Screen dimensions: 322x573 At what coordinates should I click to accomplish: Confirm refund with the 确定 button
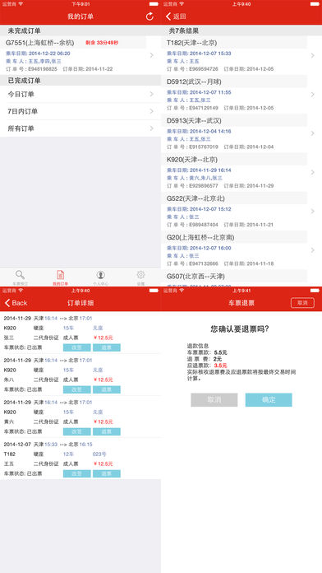[269, 400]
